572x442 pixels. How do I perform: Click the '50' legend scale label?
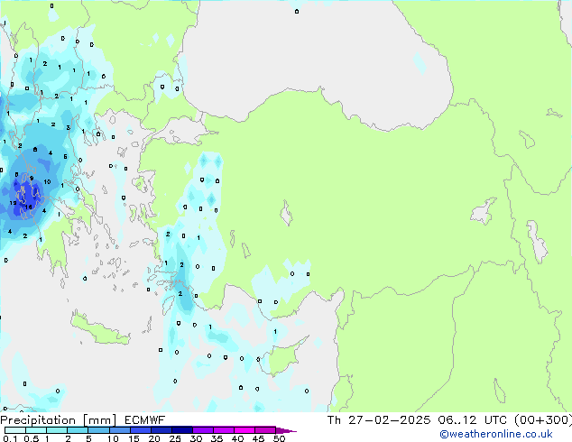point(279,438)
